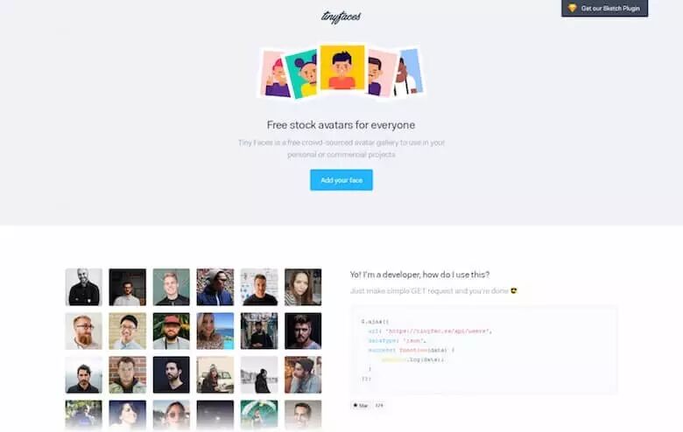Image resolution: width=683 pixels, height=432 pixels.
Task: Click the Sketch diamond icon
Action: click(x=572, y=8)
